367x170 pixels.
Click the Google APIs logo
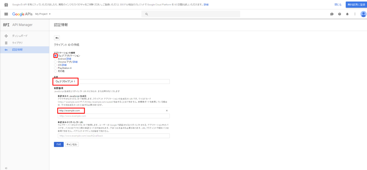pos(22,14)
